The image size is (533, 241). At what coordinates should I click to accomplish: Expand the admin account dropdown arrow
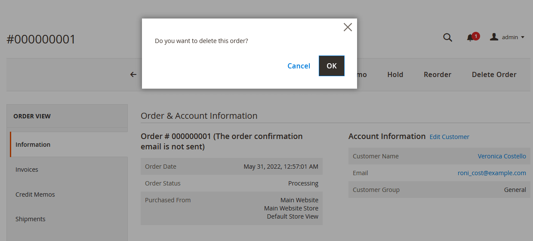[x=523, y=37]
